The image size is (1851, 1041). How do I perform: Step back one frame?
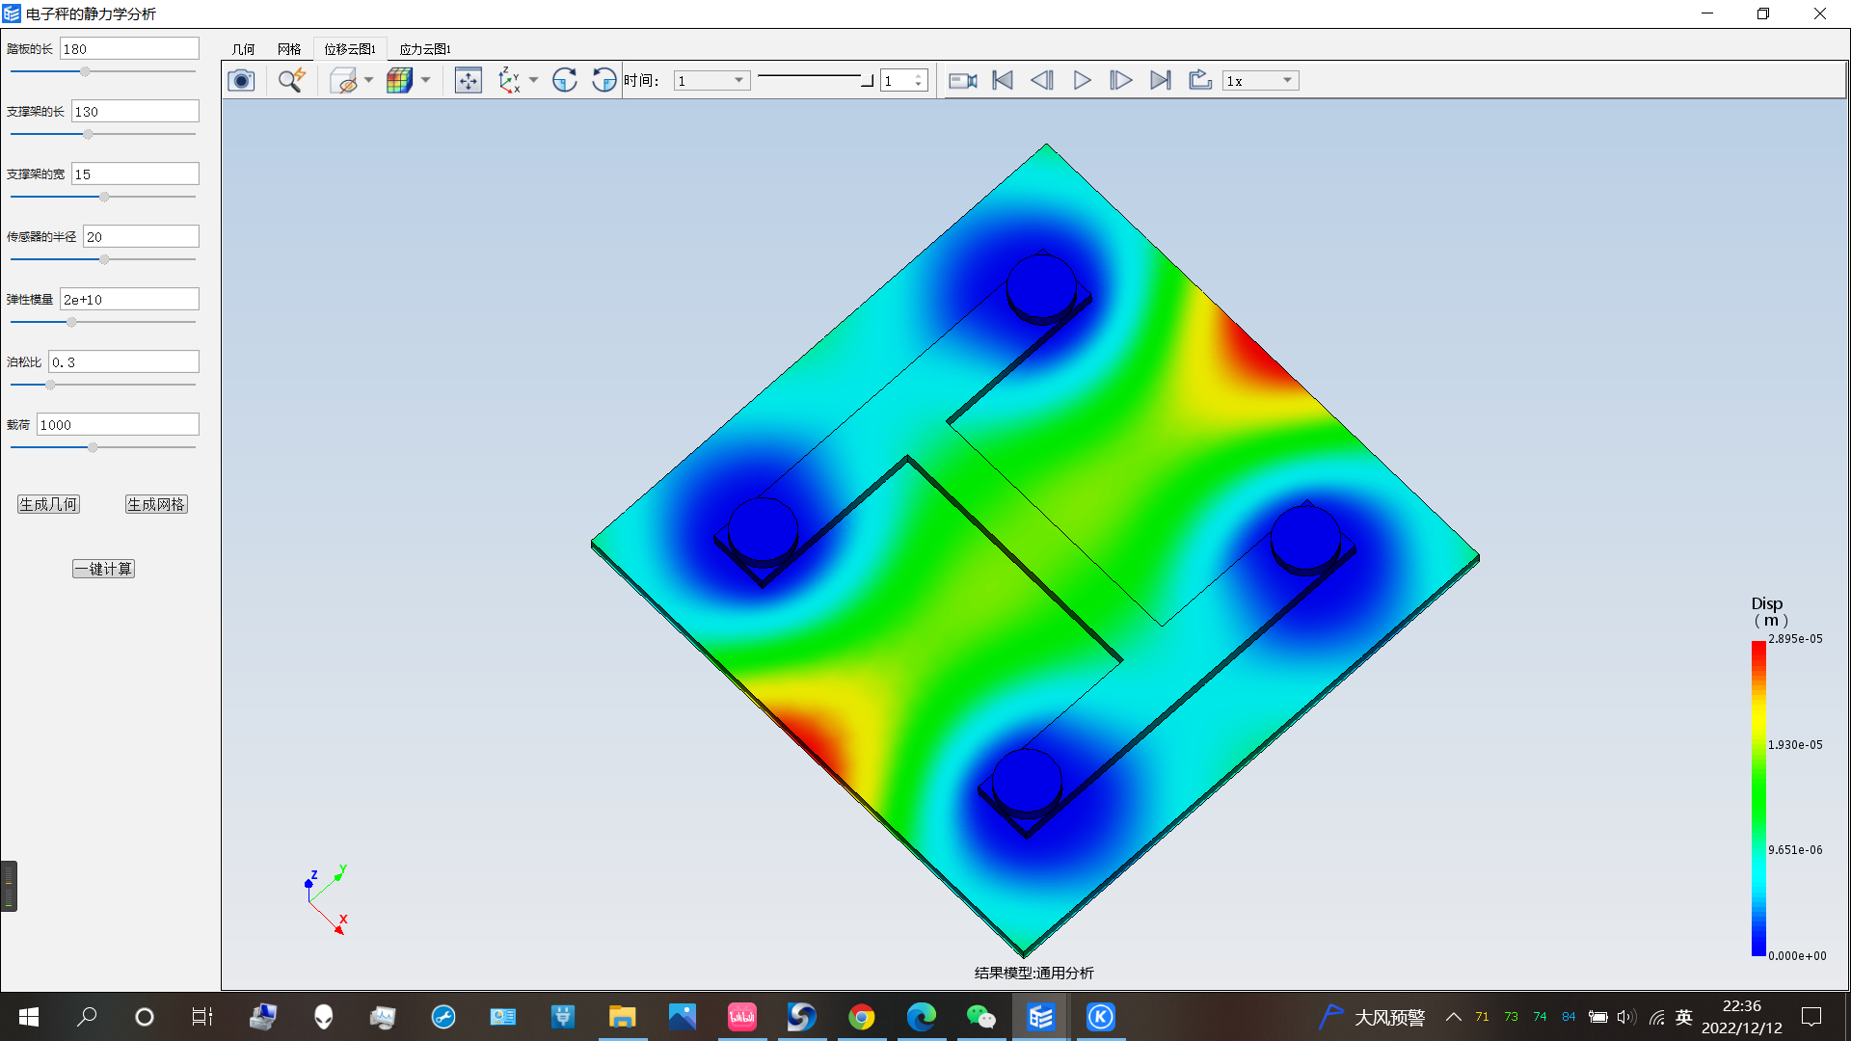[1042, 80]
